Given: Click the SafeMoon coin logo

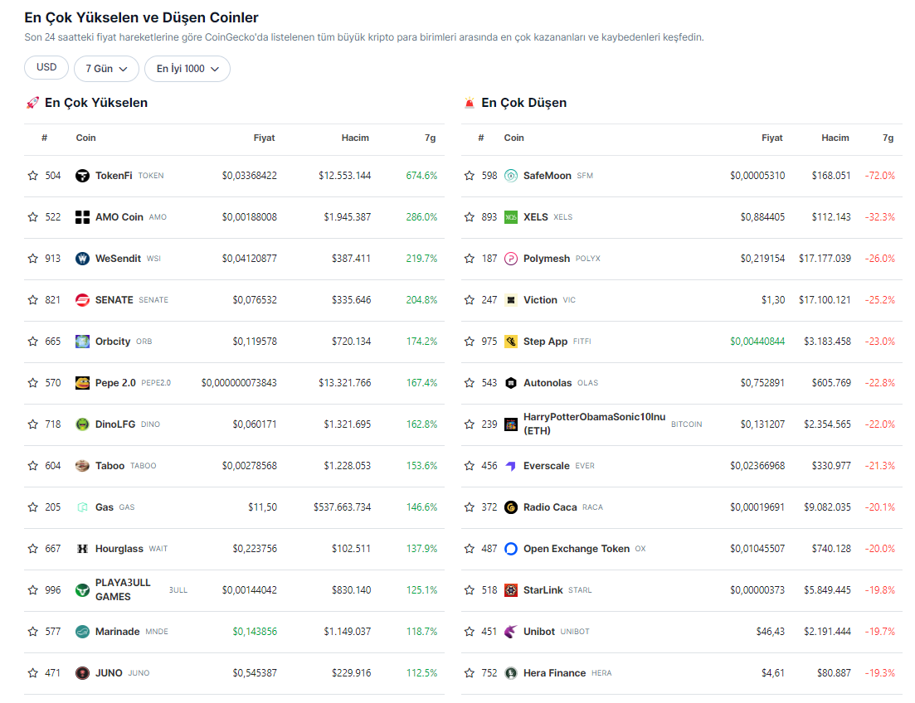Looking at the screenshot, I should pyautogui.click(x=511, y=176).
